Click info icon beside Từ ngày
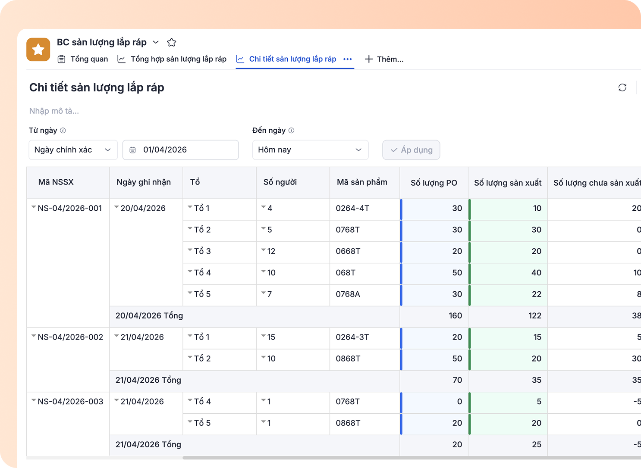 point(63,131)
